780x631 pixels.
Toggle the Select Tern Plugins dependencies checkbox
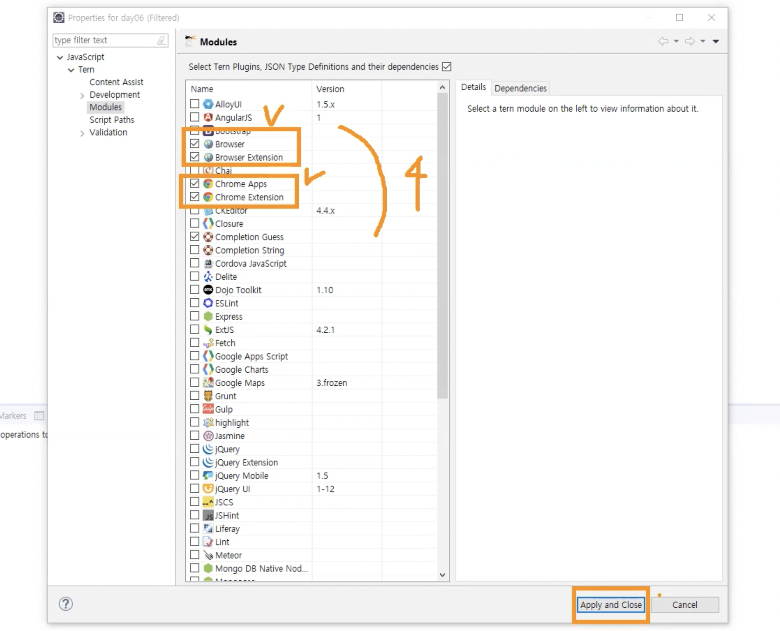pos(447,67)
